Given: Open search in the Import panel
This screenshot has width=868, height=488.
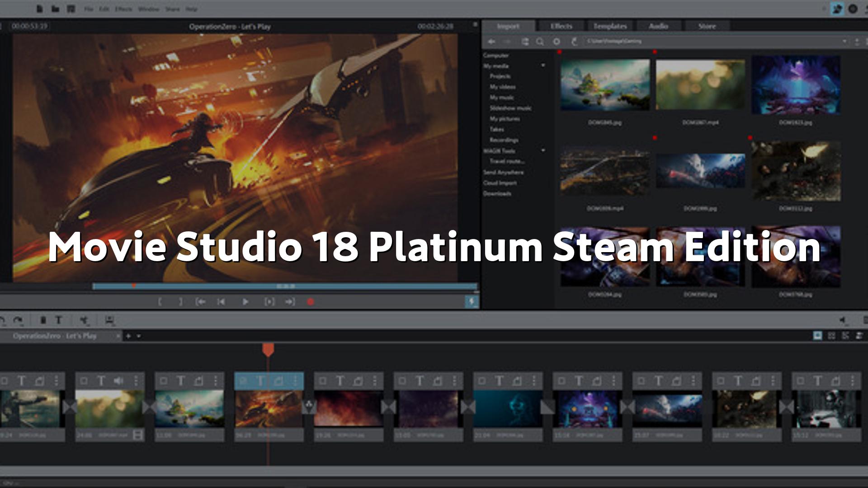Looking at the screenshot, I should coord(540,42).
